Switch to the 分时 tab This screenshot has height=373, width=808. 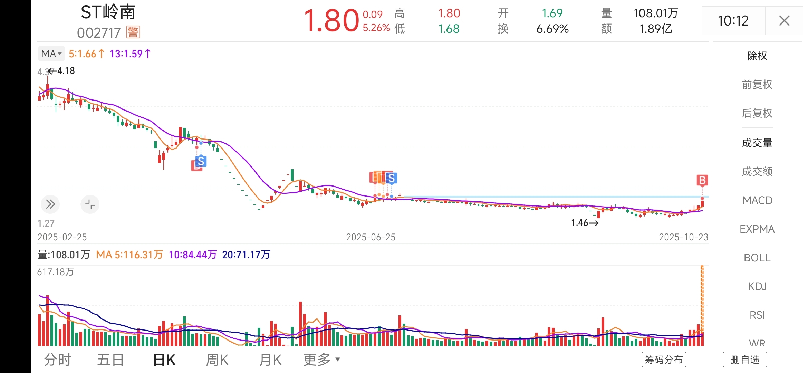[57, 360]
